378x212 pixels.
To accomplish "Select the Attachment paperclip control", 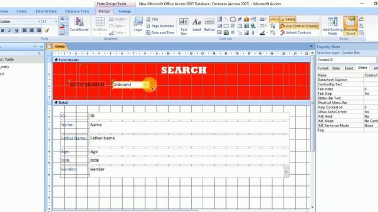I will point(253,32).
